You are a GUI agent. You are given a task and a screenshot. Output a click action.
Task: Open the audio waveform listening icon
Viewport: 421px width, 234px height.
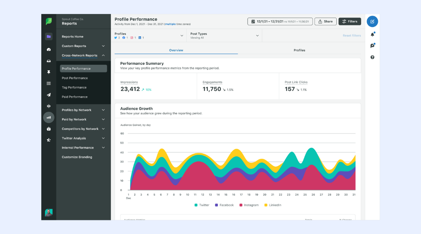tap(49, 106)
